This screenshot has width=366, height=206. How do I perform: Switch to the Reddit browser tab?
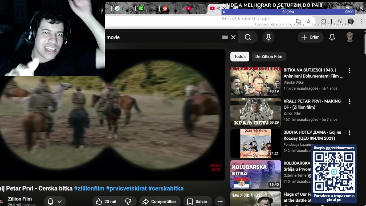[165, 8]
